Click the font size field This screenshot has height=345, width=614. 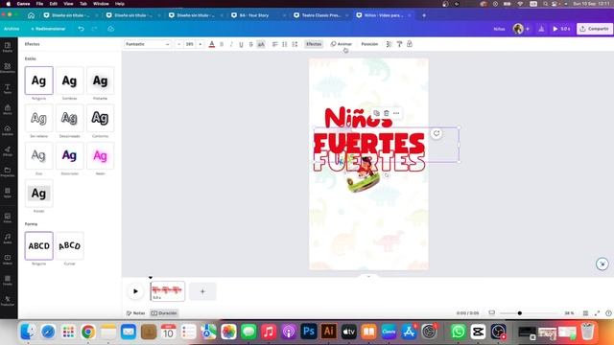click(x=190, y=44)
